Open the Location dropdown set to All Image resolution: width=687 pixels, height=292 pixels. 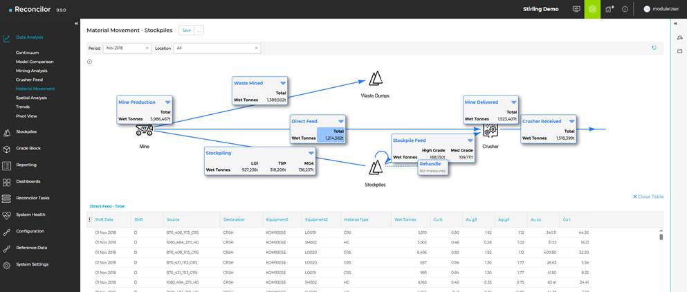click(x=217, y=48)
